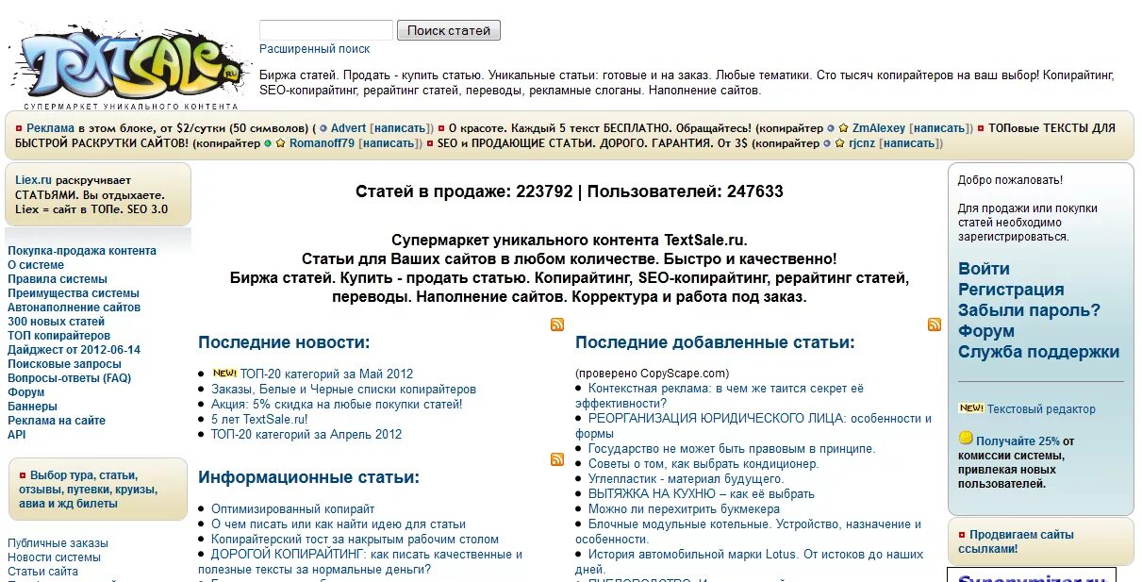Viewport: 1142px width, 582px height.
Task: Click the NEW! badge beside Текстовый редактор
Action: click(971, 408)
